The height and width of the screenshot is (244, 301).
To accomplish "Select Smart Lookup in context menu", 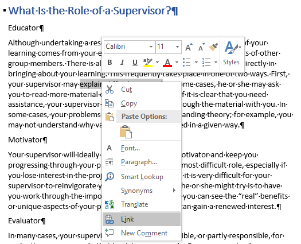I will point(142,177).
